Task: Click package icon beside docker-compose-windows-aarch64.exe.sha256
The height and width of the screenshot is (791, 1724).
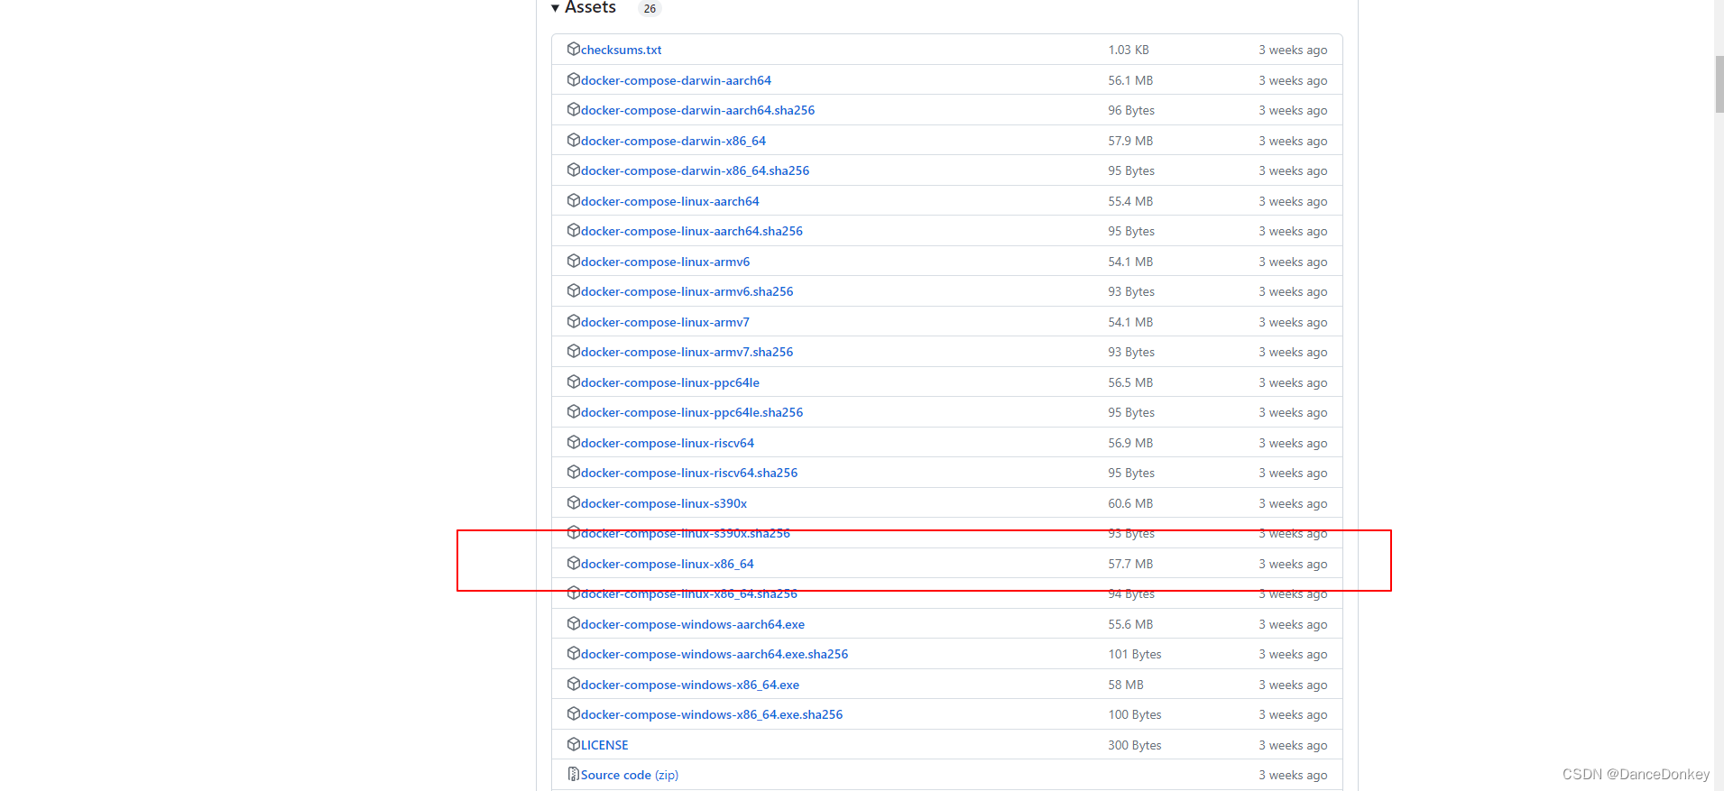Action: tap(573, 653)
